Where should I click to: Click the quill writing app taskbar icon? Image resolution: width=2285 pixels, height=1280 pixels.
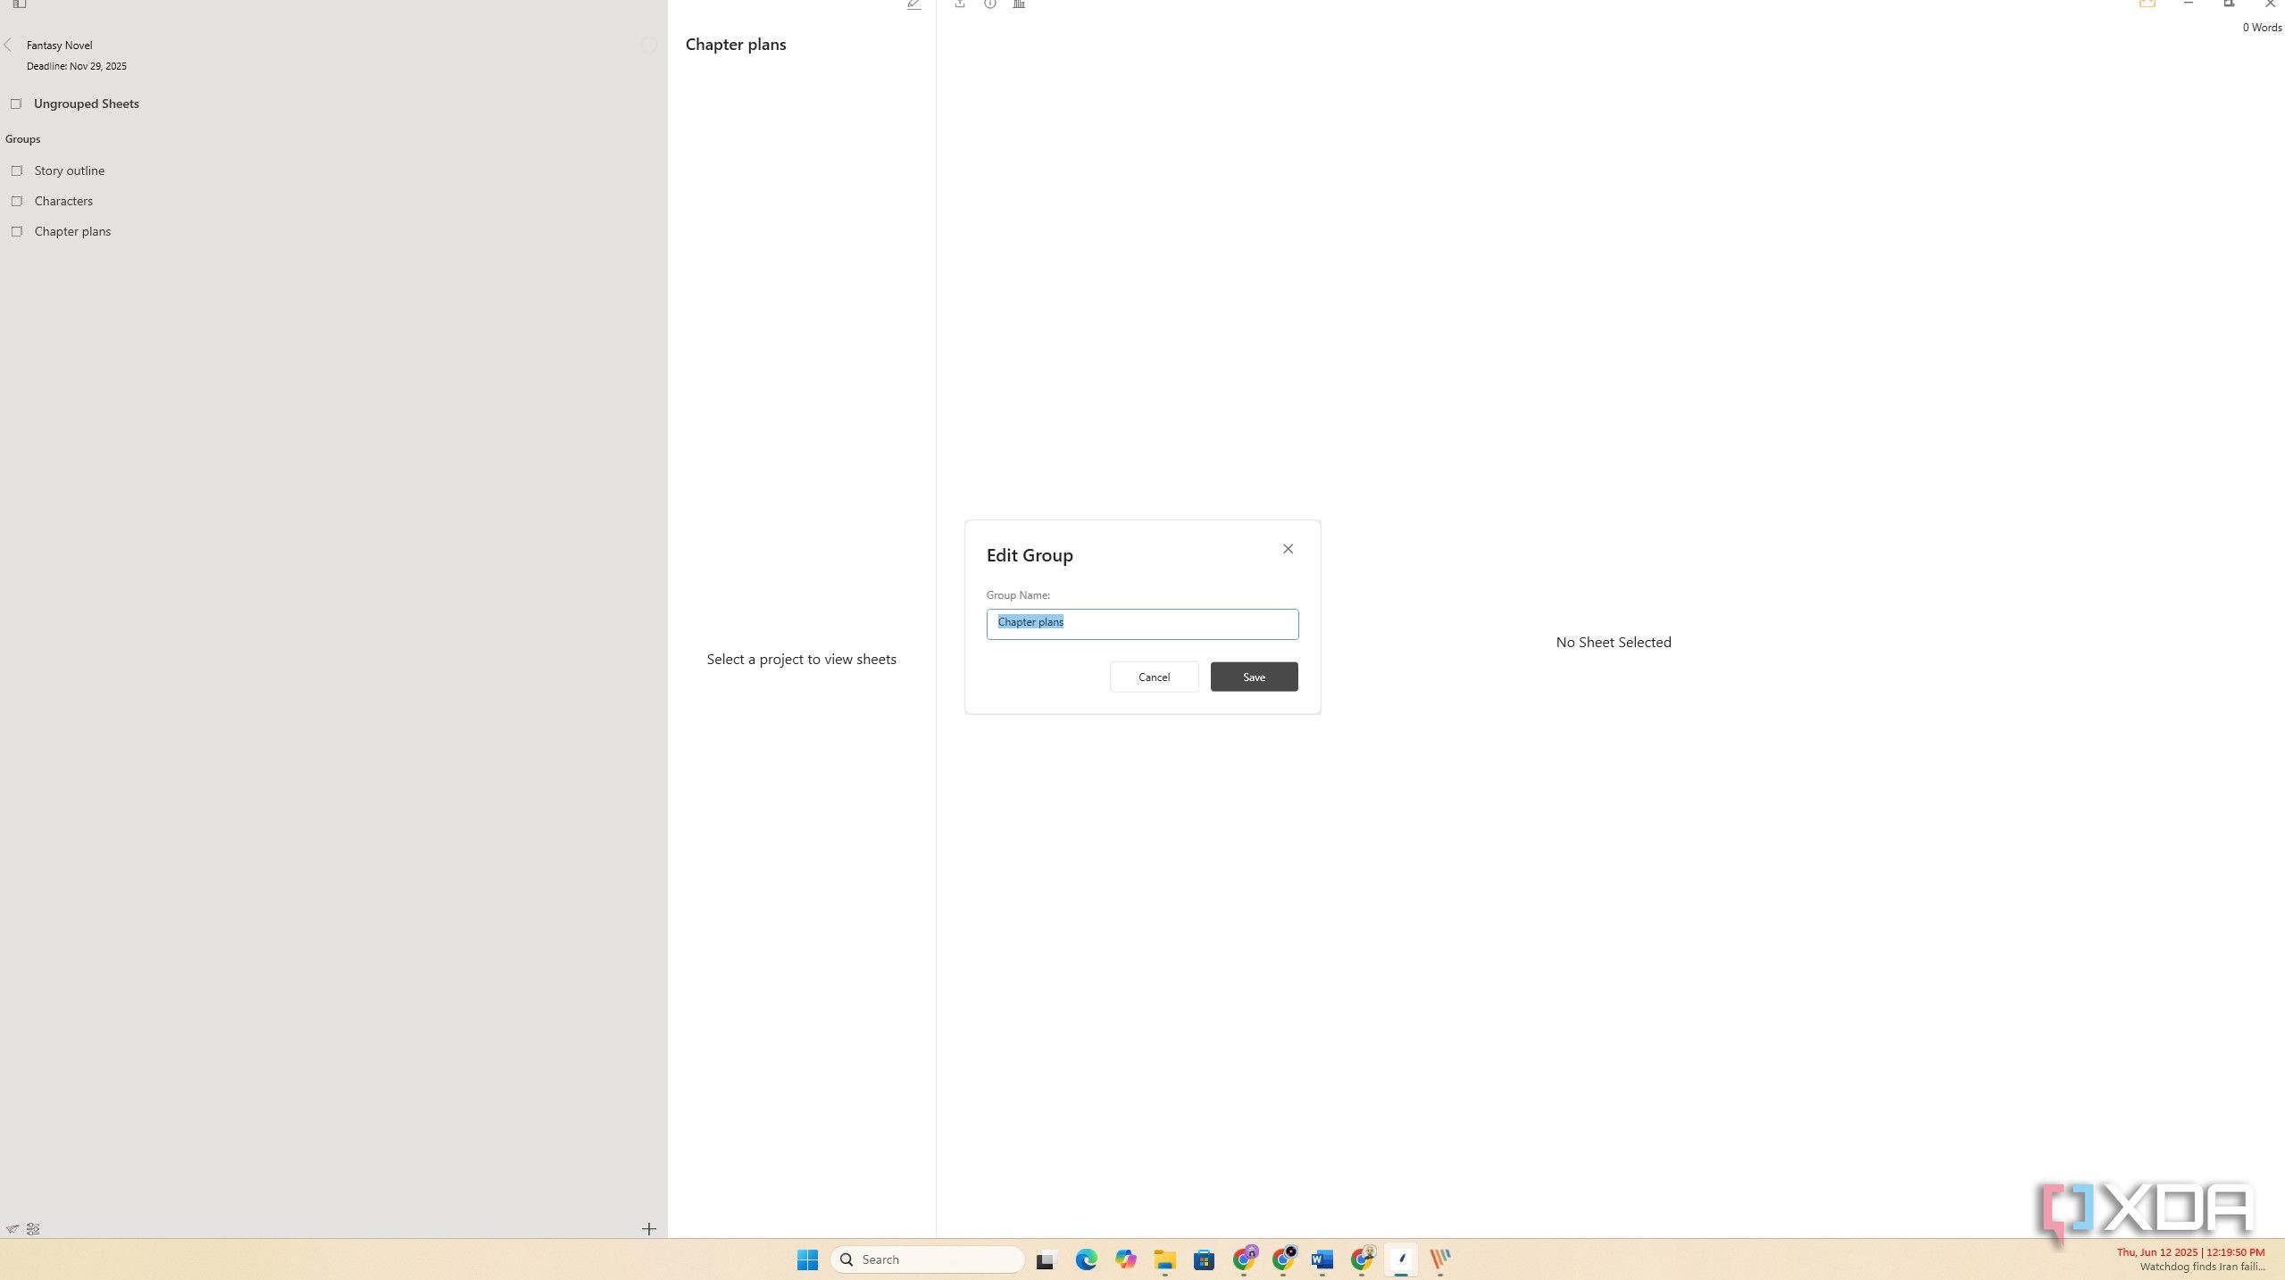coord(1401,1259)
